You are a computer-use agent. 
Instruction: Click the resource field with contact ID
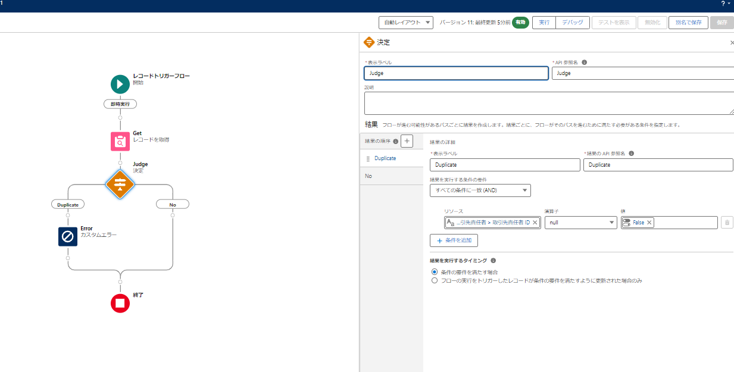[492, 223]
